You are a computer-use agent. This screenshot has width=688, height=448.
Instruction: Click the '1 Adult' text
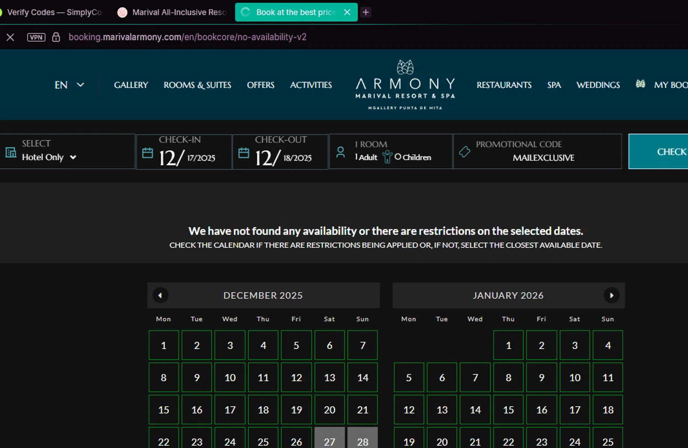[x=366, y=157]
